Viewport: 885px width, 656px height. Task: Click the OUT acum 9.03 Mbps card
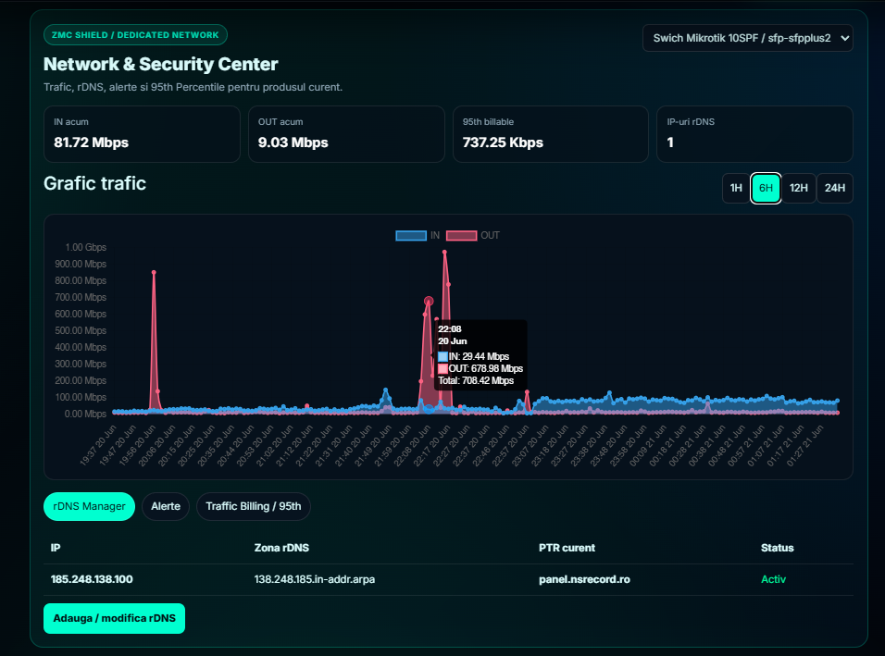(346, 134)
